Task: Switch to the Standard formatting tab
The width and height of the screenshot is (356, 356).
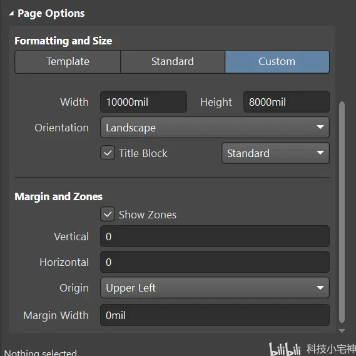Action: [173, 62]
